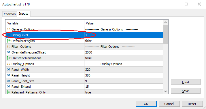Close the Autochartist dialog window
Screen dimensions: 206x109
199,4
